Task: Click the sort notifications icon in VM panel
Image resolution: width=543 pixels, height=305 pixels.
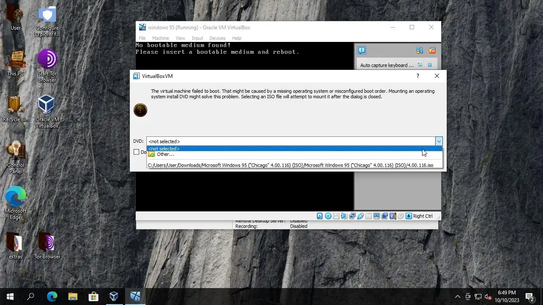Action: (x=420, y=50)
